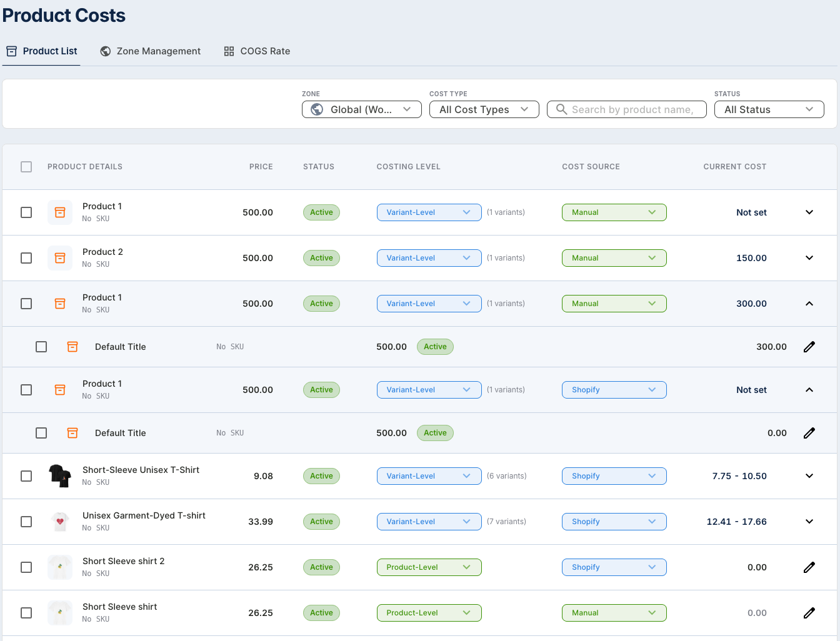Screen dimensions: 840x641
Task: Select Short Sleeve shirt checkbox
Action: [x=26, y=613]
